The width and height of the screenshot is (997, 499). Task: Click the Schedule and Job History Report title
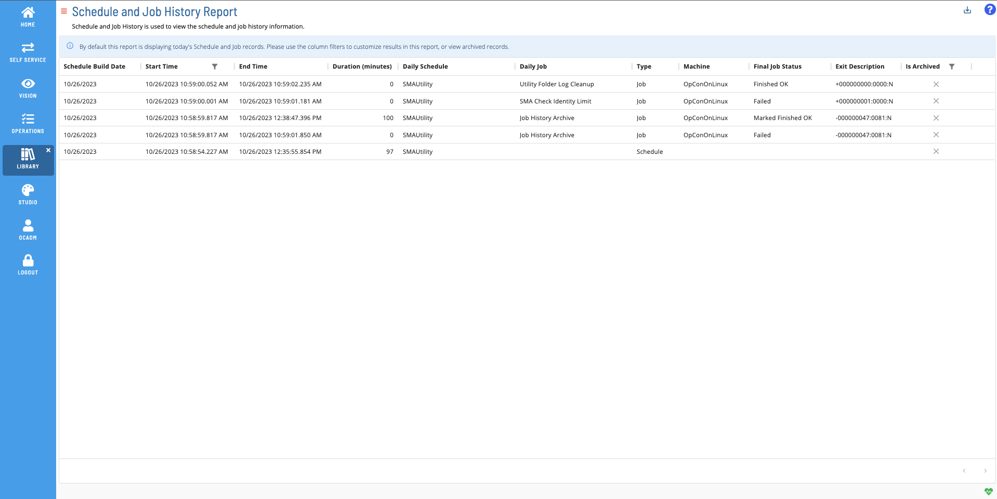tap(154, 11)
